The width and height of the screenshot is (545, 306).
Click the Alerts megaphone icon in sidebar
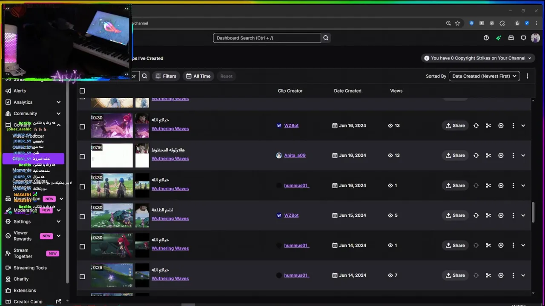[x=8, y=91]
